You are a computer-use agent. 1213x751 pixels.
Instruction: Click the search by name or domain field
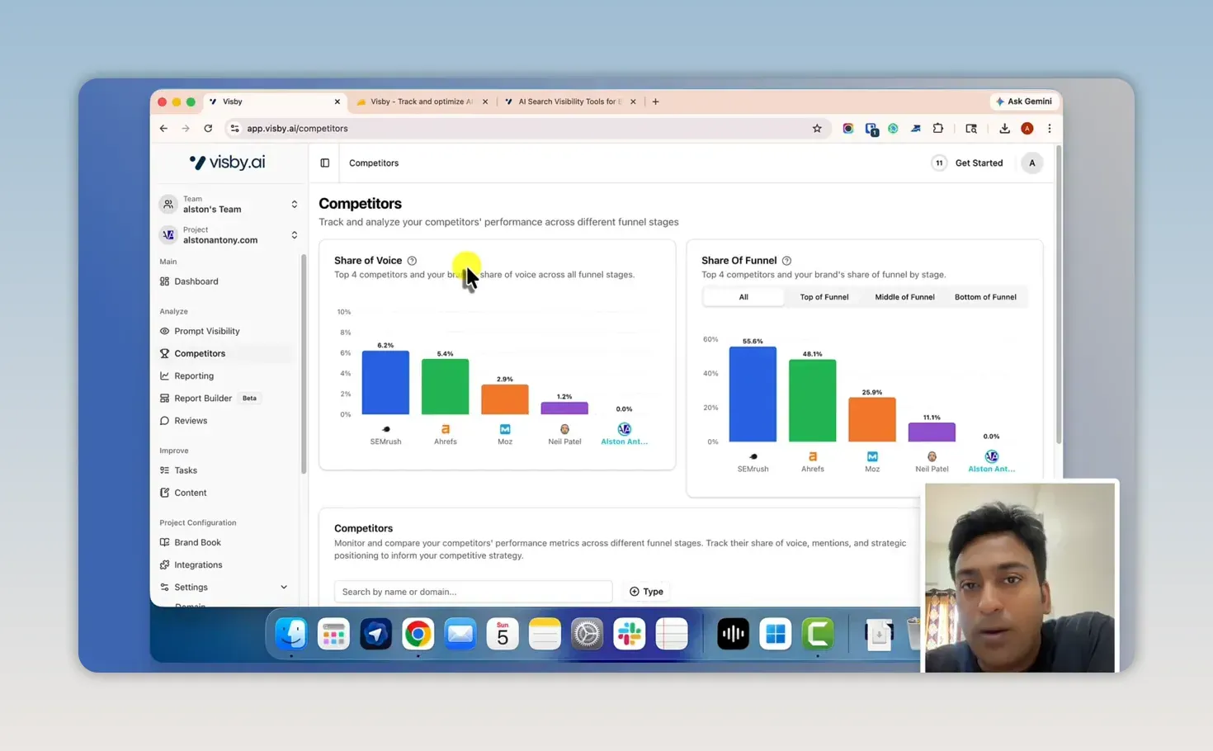coord(473,592)
